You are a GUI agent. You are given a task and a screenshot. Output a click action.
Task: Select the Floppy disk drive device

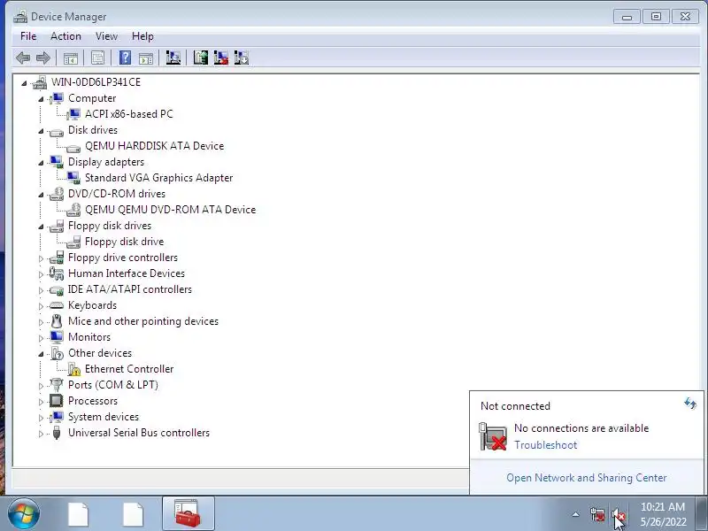(124, 242)
